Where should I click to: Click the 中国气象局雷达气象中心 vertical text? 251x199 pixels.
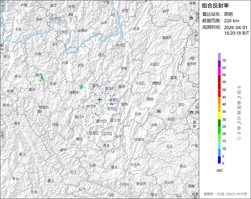coord(239,113)
